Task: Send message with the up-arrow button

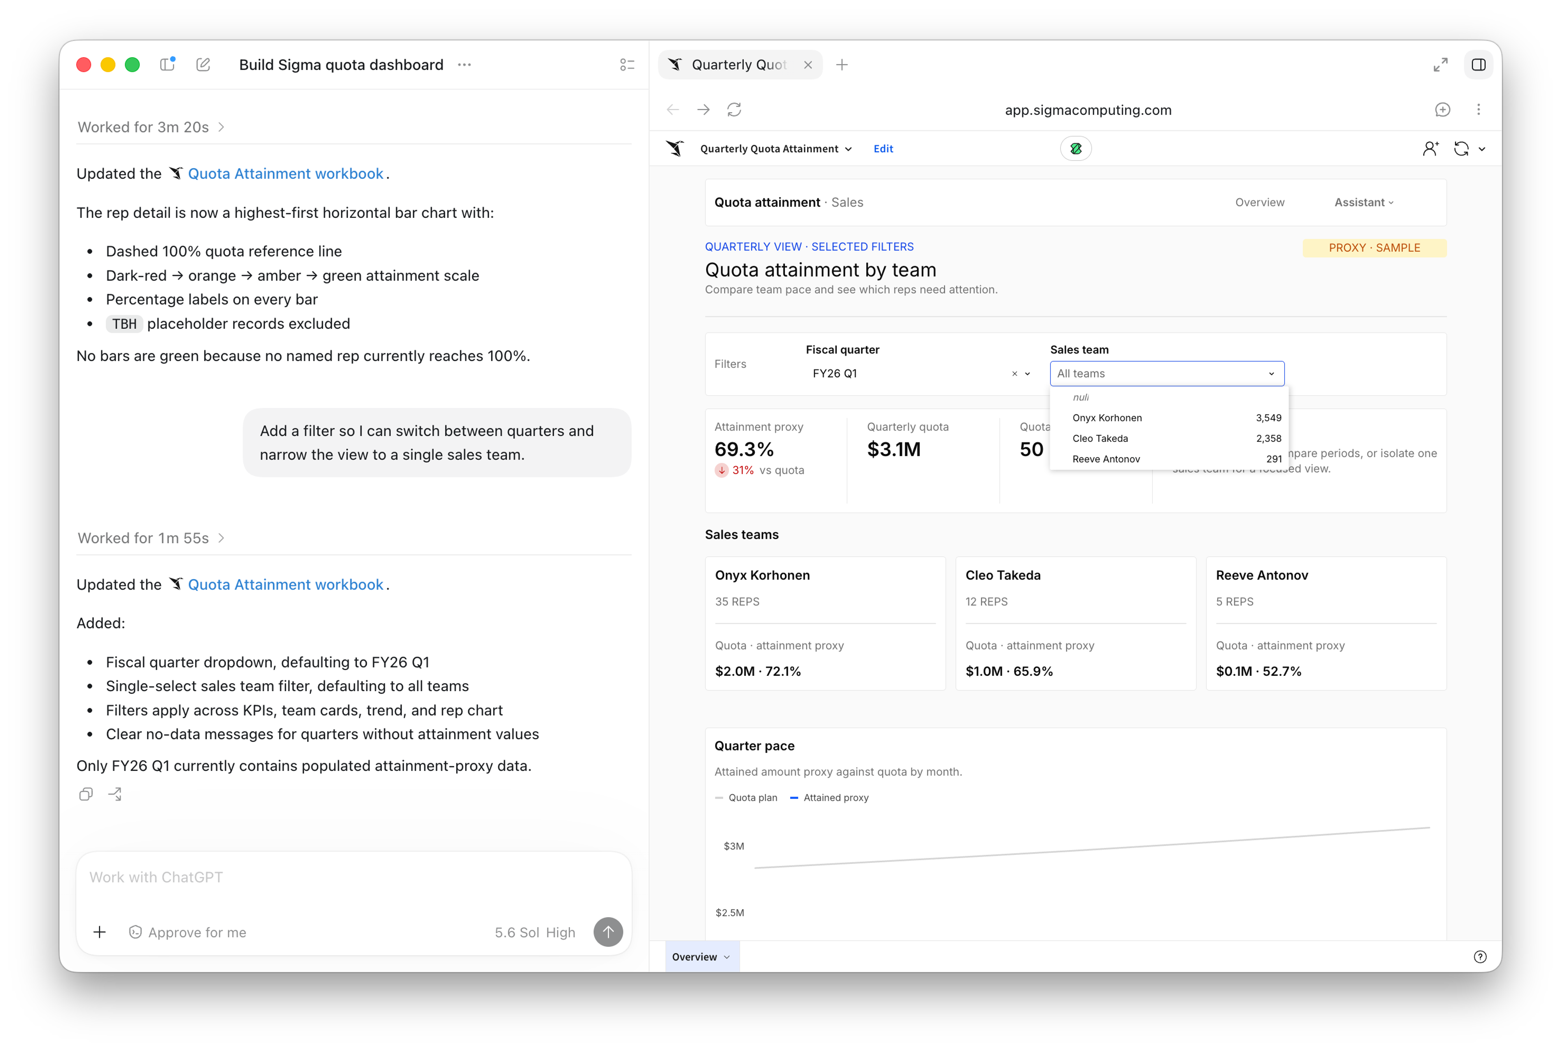Action: click(608, 932)
